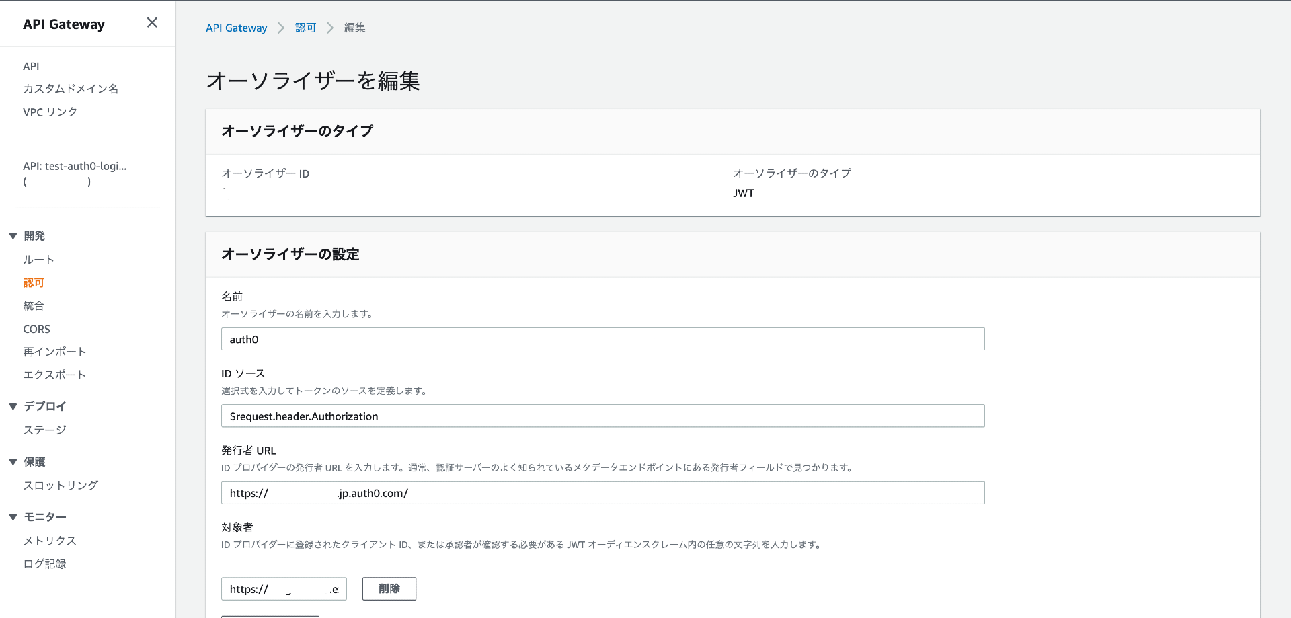
Task: Close the API Gateway navigation sidebar
Action: click(151, 22)
